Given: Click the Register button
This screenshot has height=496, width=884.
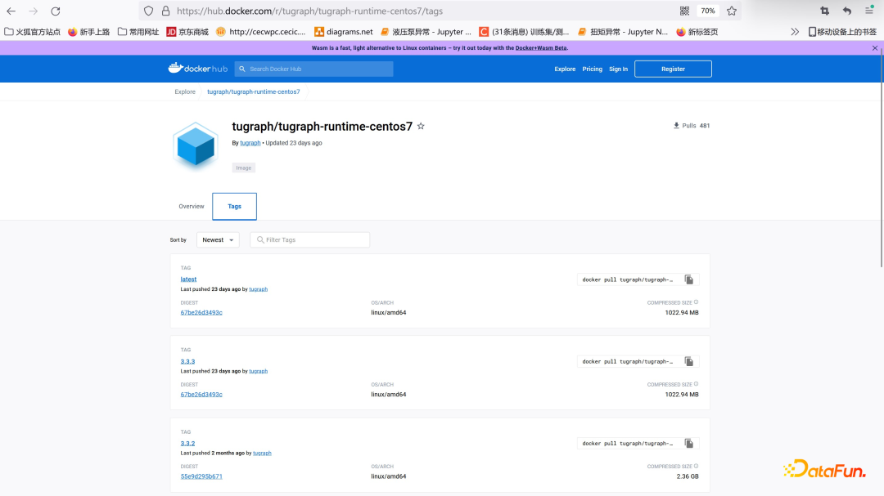Looking at the screenshot, I should (673, 69).
